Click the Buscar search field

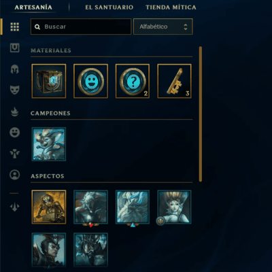pyautogui.click(x=81, y=27)
